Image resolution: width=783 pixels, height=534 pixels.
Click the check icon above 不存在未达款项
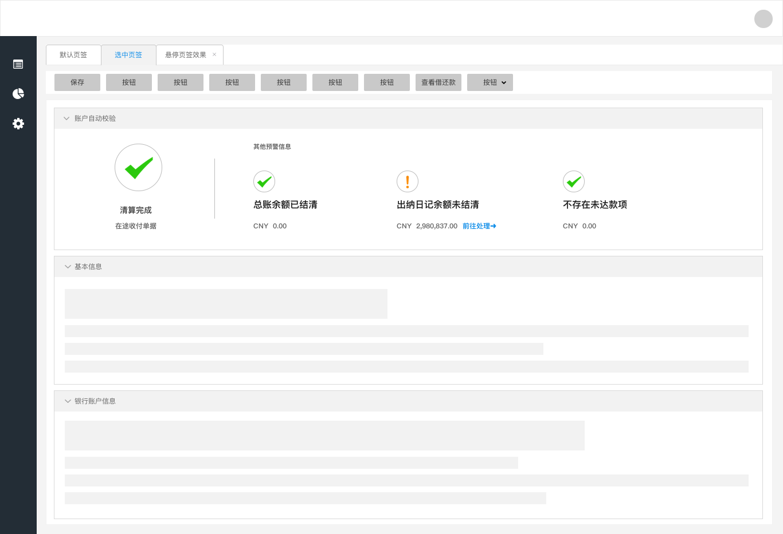pyautogui.click(x=574, y=181)
